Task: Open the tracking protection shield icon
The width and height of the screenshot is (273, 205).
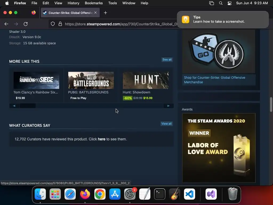Action: point(53,24)
